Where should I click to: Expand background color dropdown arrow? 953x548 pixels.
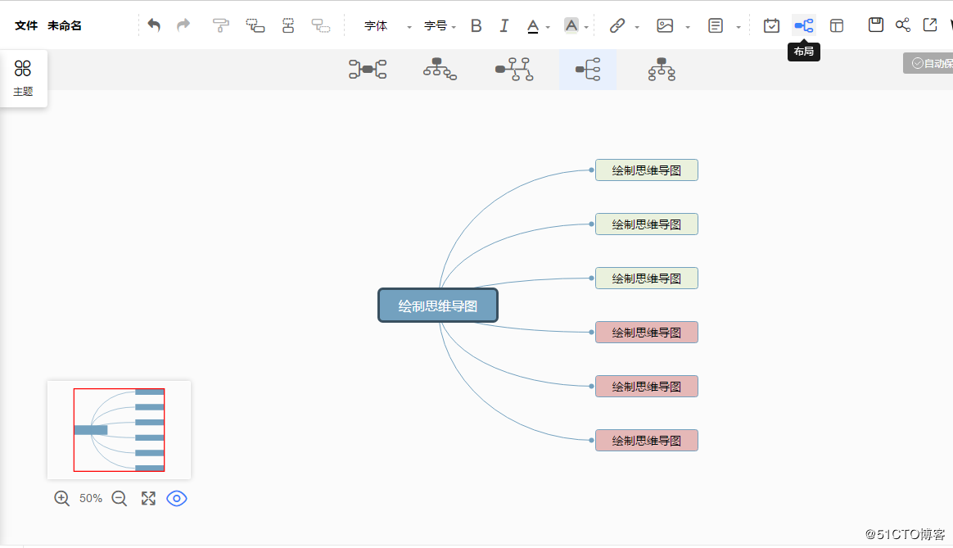coord(586,27)
